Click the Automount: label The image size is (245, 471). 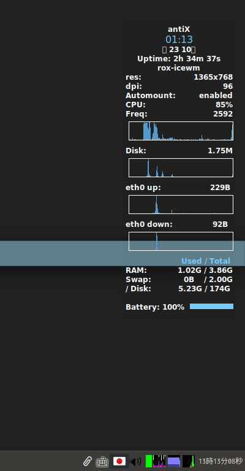pos(151,96)
